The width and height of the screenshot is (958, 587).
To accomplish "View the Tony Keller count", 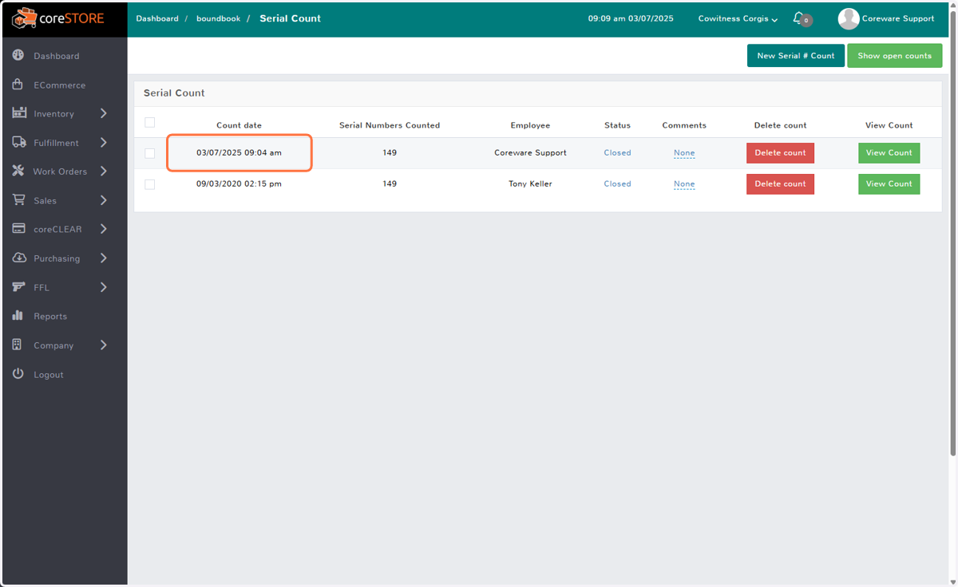I will point(889,184).
